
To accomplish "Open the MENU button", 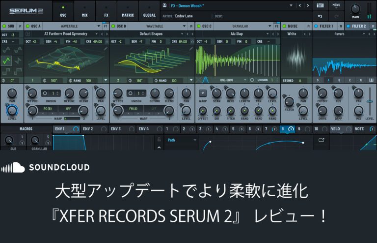I will pyautogui.click(x=336, y=6).
